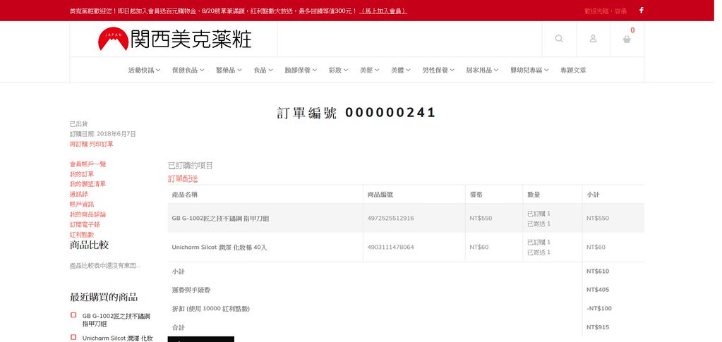Click the 馬上加入會員 link in the banner
722x342 pixels.
383,11
